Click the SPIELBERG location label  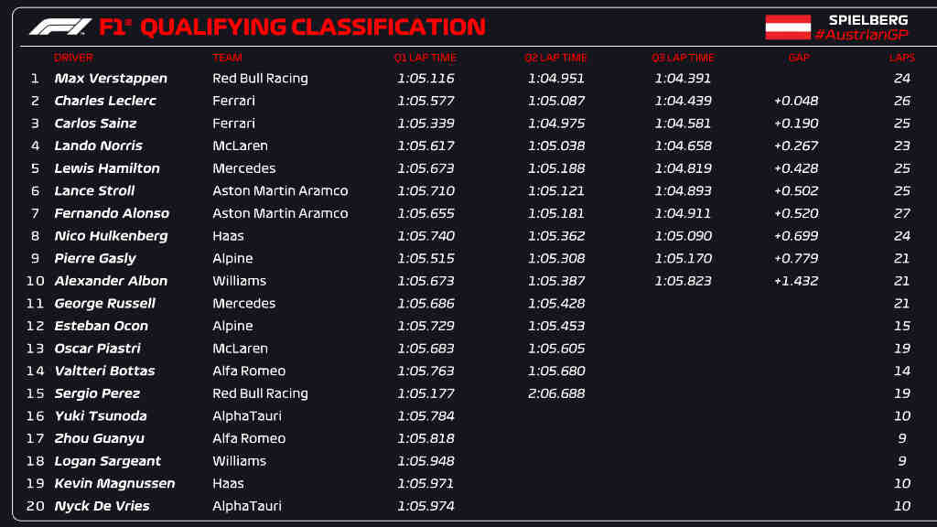coord(867,20)
